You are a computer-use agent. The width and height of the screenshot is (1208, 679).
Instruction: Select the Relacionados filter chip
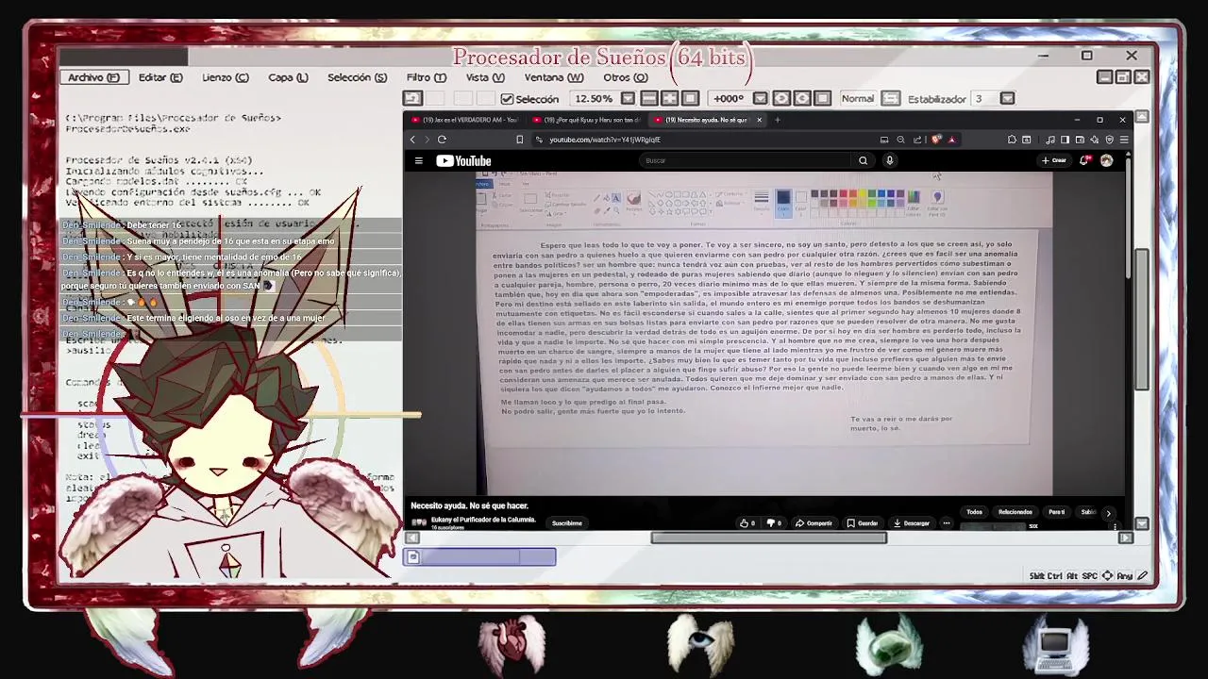coord(1015,512)
